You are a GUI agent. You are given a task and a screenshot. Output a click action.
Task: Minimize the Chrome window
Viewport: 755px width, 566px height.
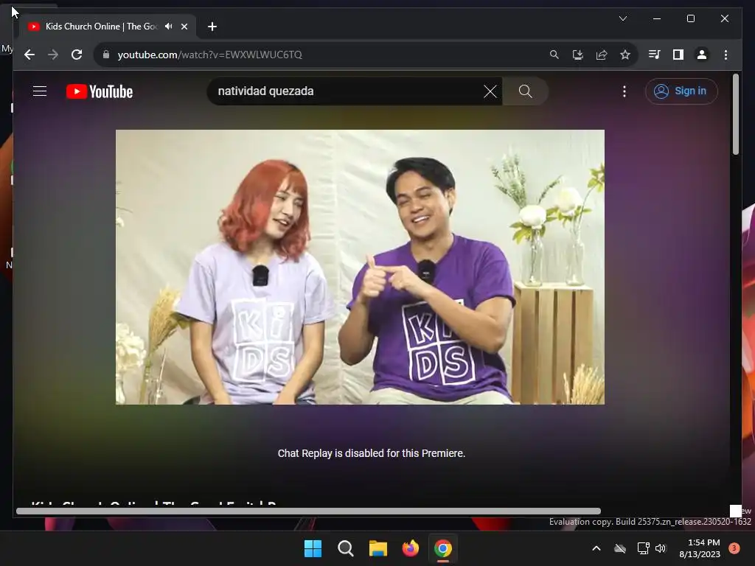tap(657, 18)
